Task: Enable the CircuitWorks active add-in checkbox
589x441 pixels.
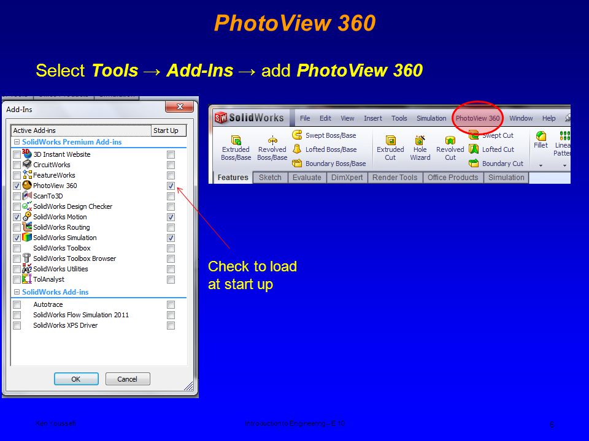Action: click(17, 165)
